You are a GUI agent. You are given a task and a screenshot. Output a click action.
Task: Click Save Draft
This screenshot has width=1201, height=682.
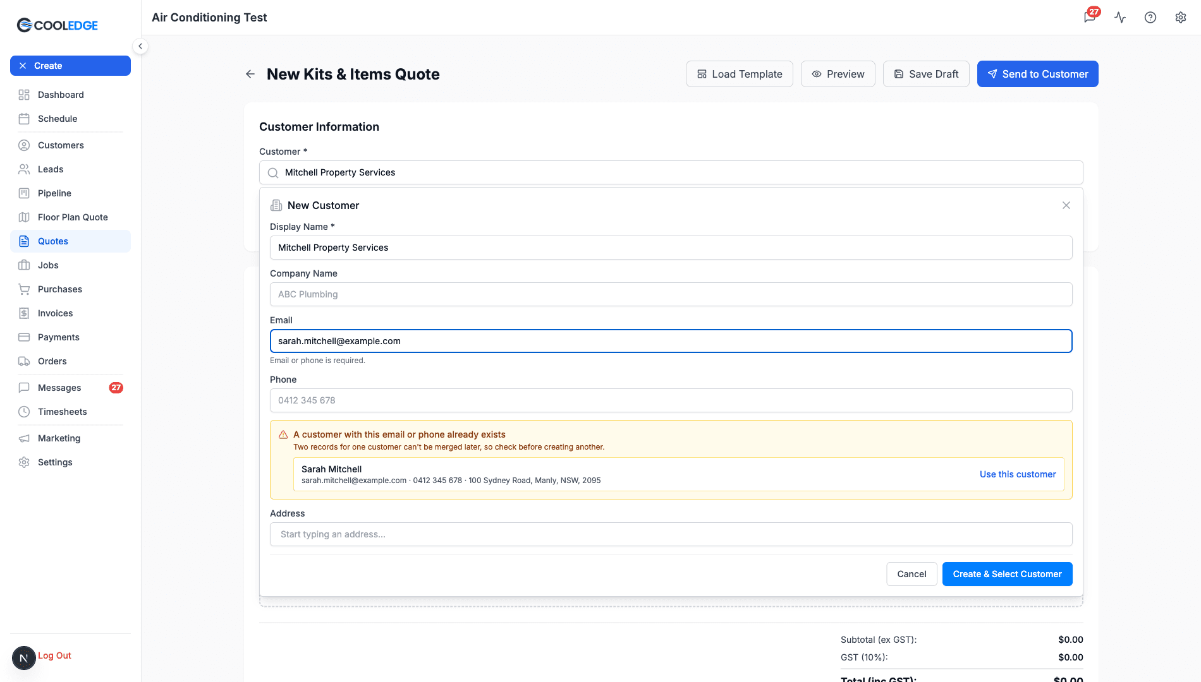click(926, 74)
